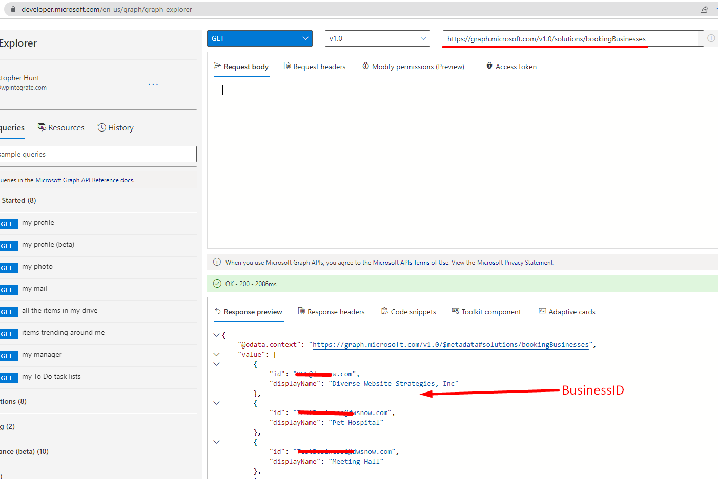Collapse the Pet Hospital JSON object
The width and height of the screenshot is (718, 479).
coord(216,403)
